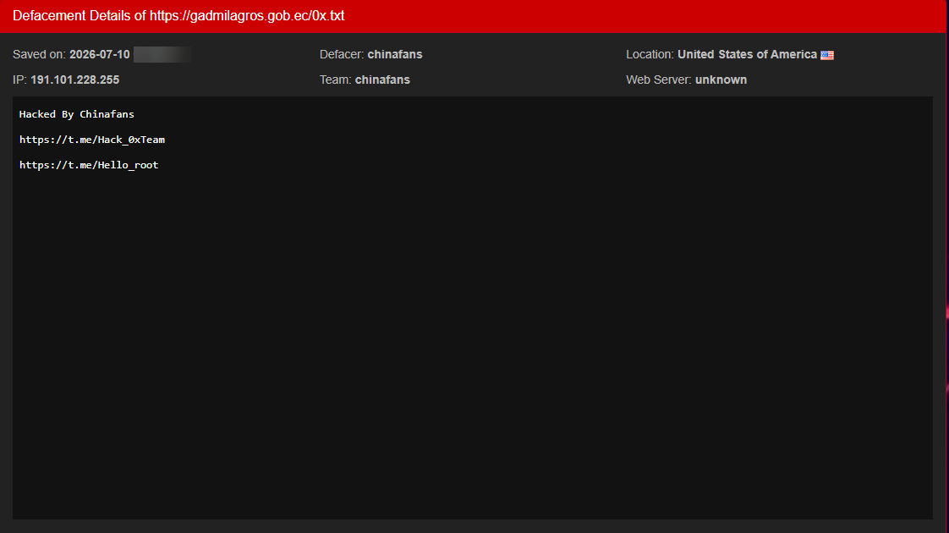
Task: Click the 'Team:' label
Action: pos(335,80)
